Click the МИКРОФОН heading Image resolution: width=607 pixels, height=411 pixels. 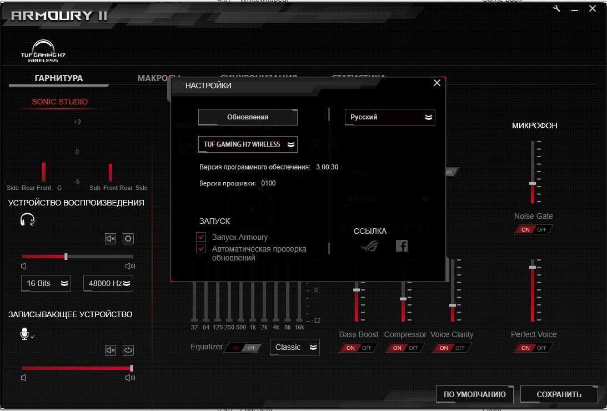(x=535, y=126)
